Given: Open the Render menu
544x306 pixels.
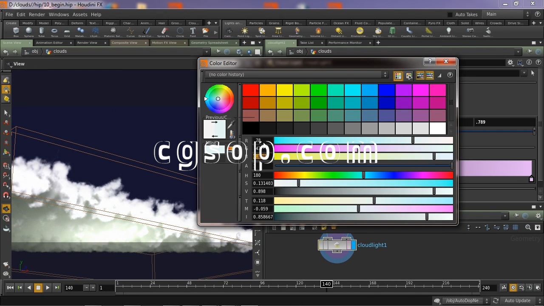Looking at the screenshot, I should 37,14.
